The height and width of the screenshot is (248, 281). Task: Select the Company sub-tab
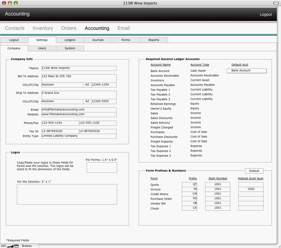point(14,48)
